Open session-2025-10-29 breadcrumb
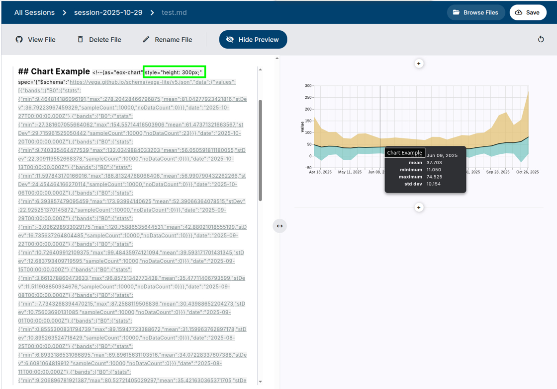The width and height of the screenshot is (557, 389). 108,12
